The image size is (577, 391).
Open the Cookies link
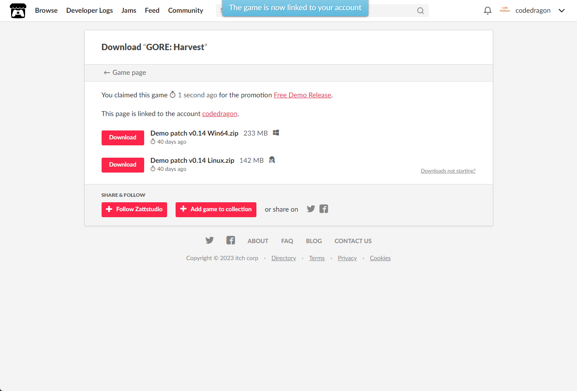[x=380, y=258]
